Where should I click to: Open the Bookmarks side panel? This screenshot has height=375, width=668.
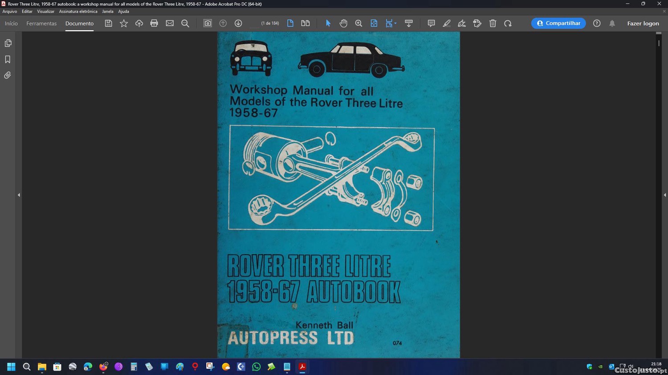pyautogui.click(x=8, y=59)
